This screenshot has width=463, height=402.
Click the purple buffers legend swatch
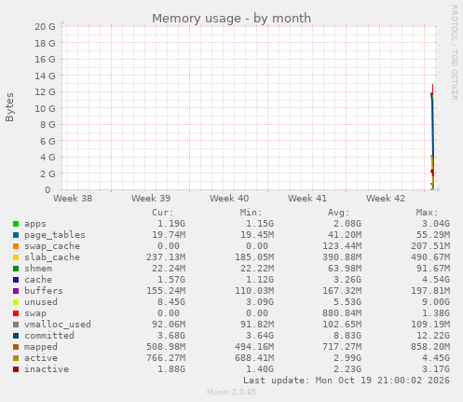click(16, 291)
